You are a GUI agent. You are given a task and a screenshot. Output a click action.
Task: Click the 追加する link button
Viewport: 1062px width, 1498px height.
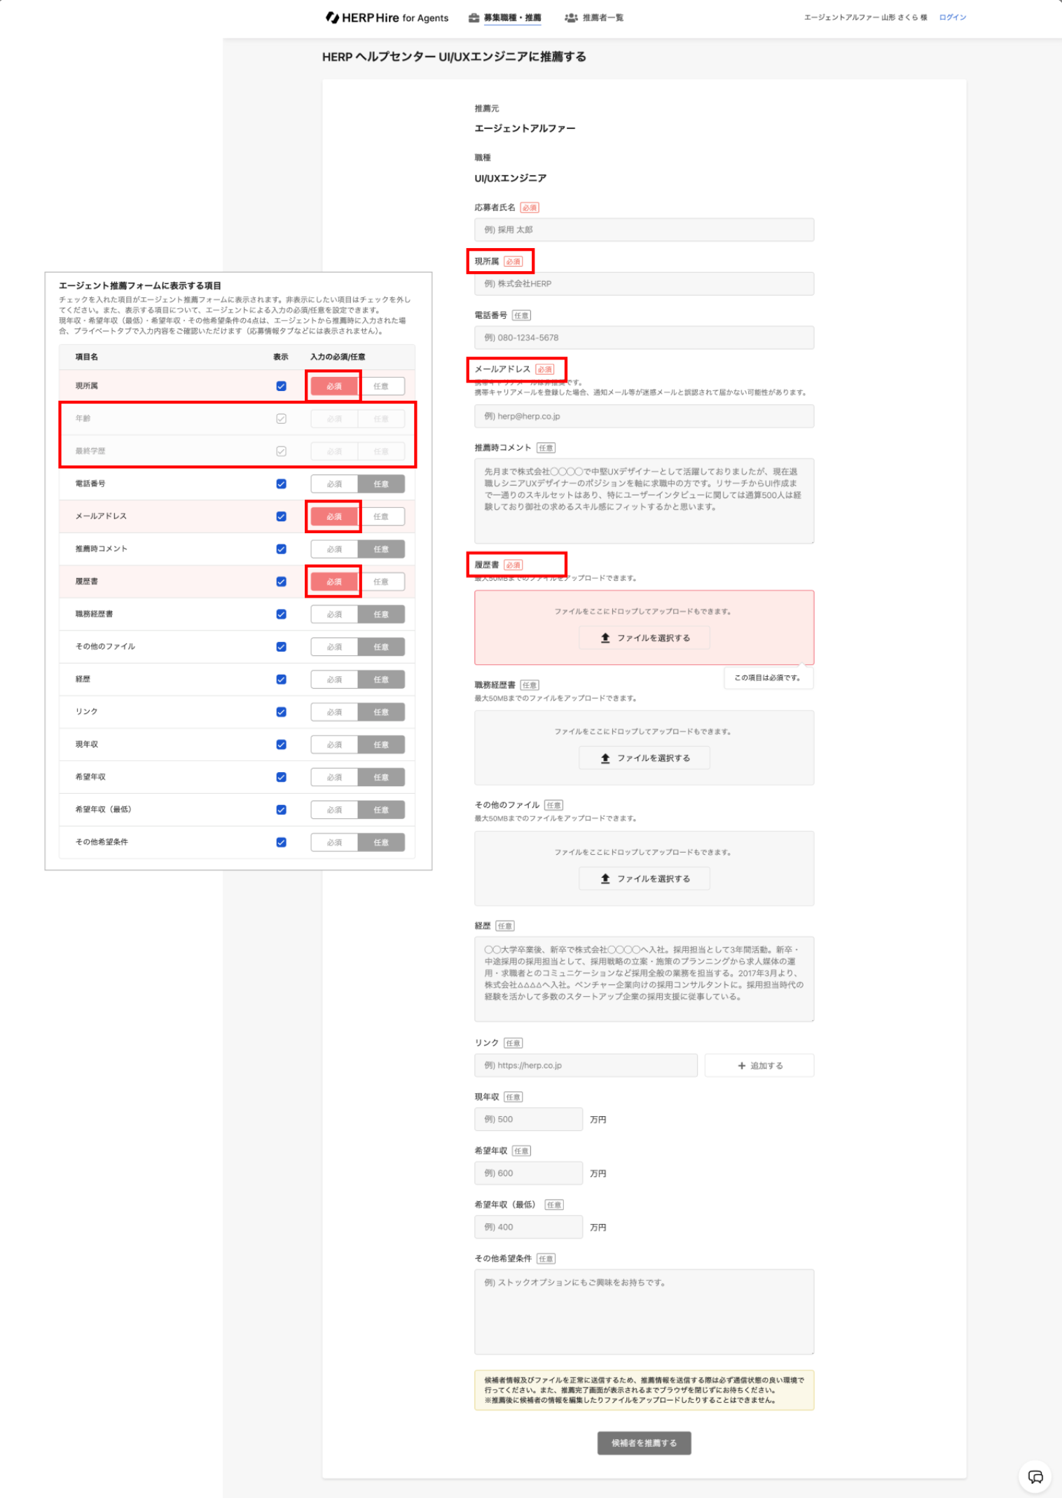(x=759, y=1066)
